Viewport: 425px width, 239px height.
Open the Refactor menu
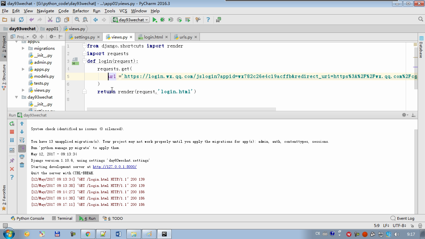pos(81,11)
